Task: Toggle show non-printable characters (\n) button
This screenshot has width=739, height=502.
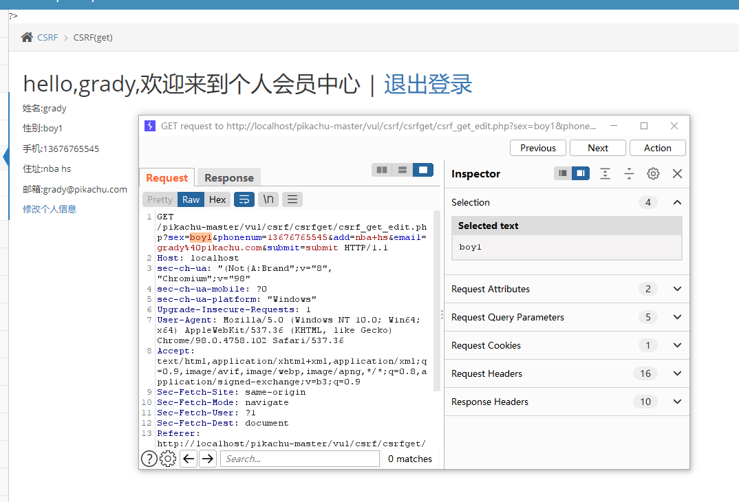Action: (268, 199)
